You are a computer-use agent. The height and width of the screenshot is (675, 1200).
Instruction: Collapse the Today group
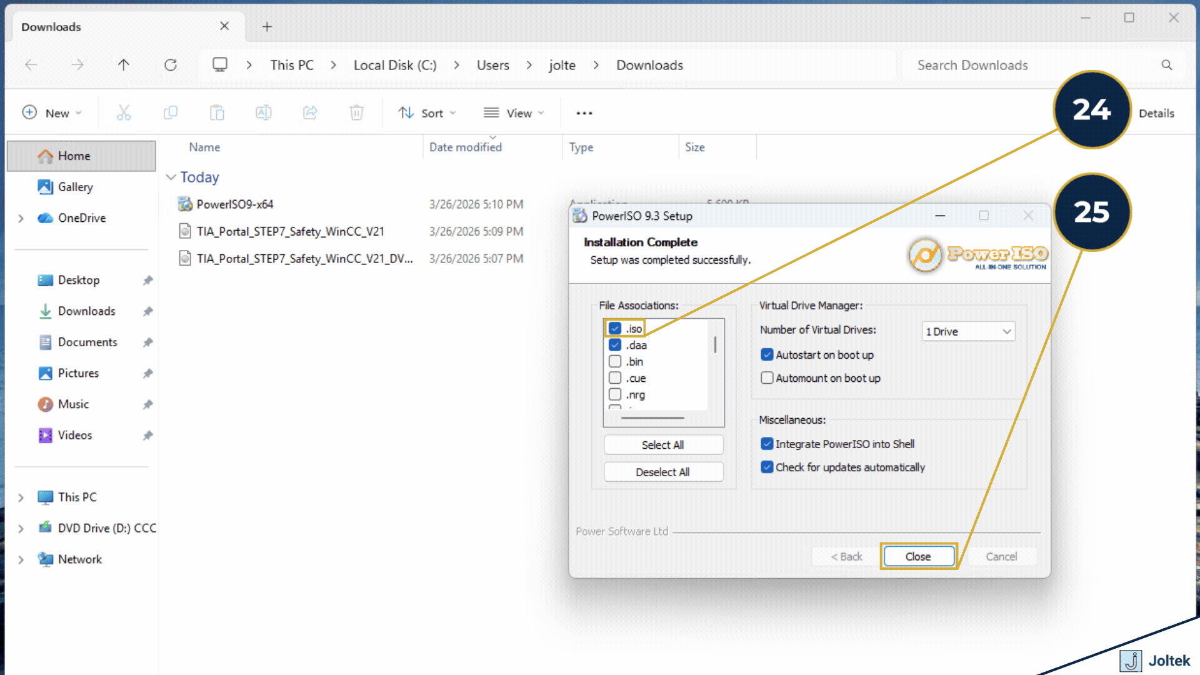(171, 177)
